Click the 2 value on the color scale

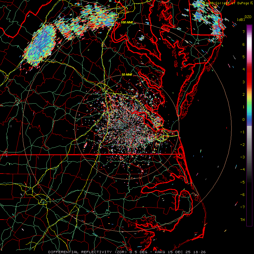(x=244, y=95)
